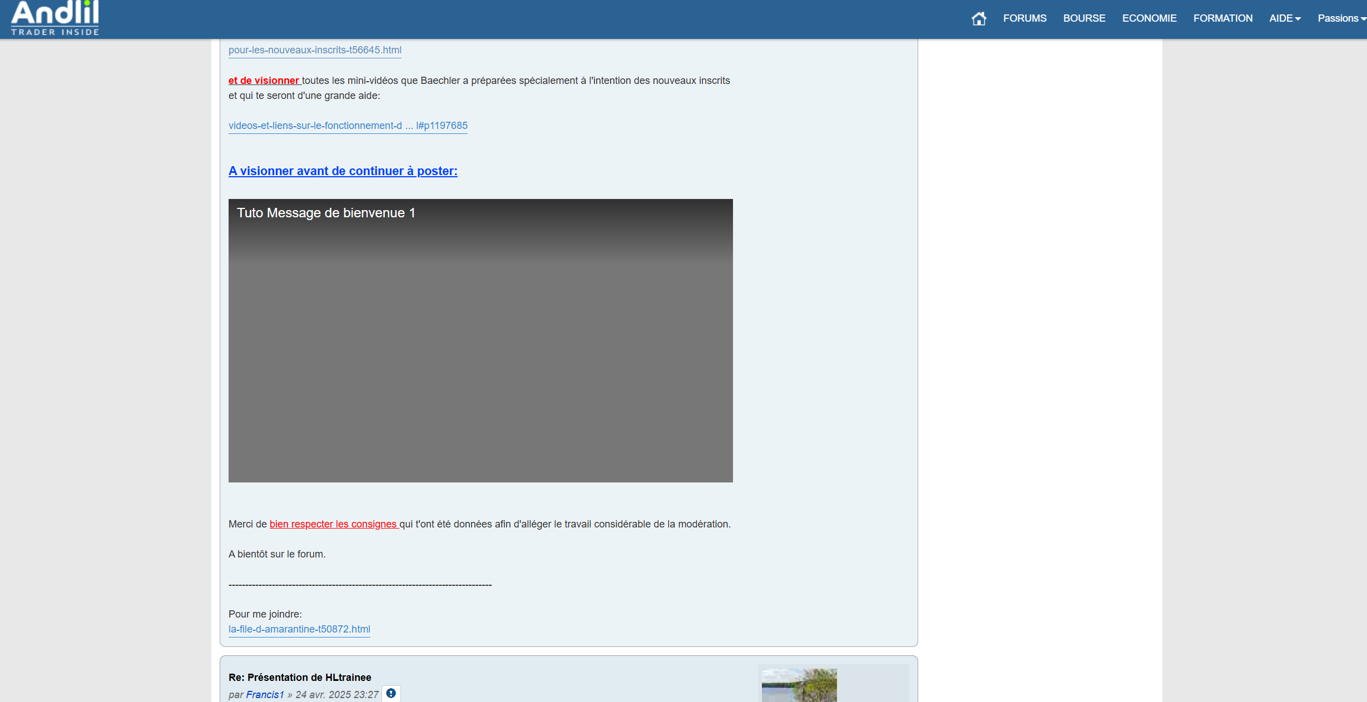Select FORMATION in the navigation bar
This screenshot has height=702, width=1367.
click(1222, 18)
